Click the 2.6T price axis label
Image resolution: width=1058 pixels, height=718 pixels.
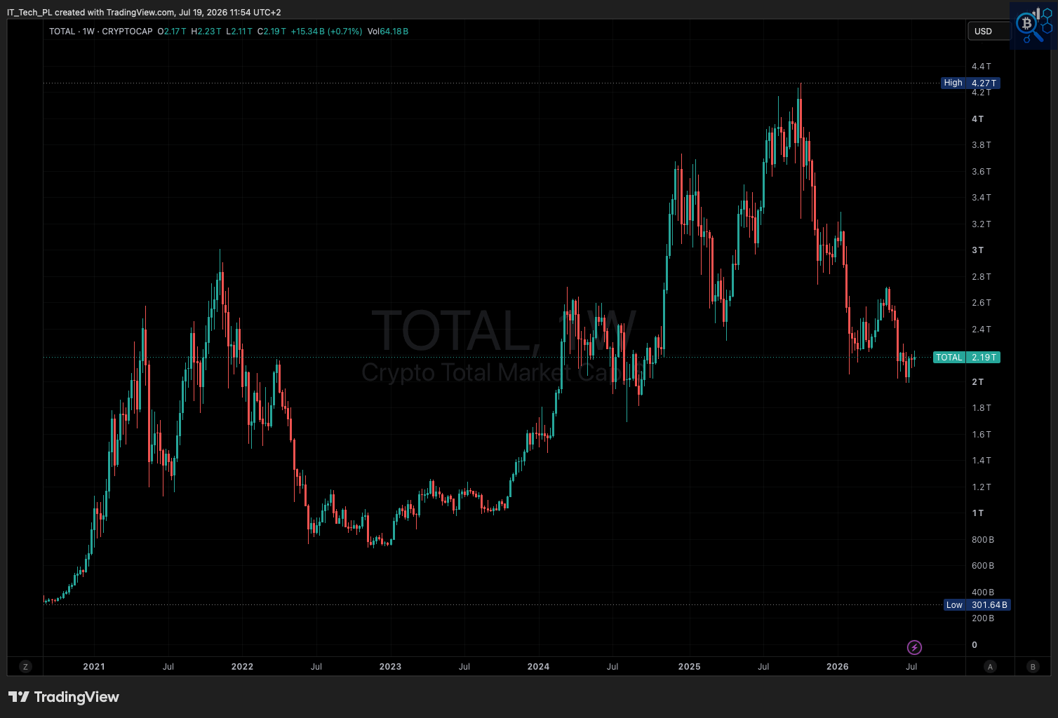click(x=982, y=303)
